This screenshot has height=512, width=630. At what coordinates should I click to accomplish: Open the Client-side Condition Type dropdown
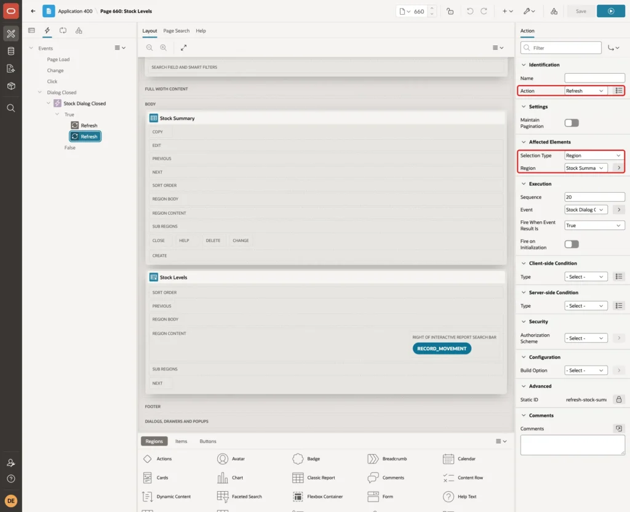point(586,277)
